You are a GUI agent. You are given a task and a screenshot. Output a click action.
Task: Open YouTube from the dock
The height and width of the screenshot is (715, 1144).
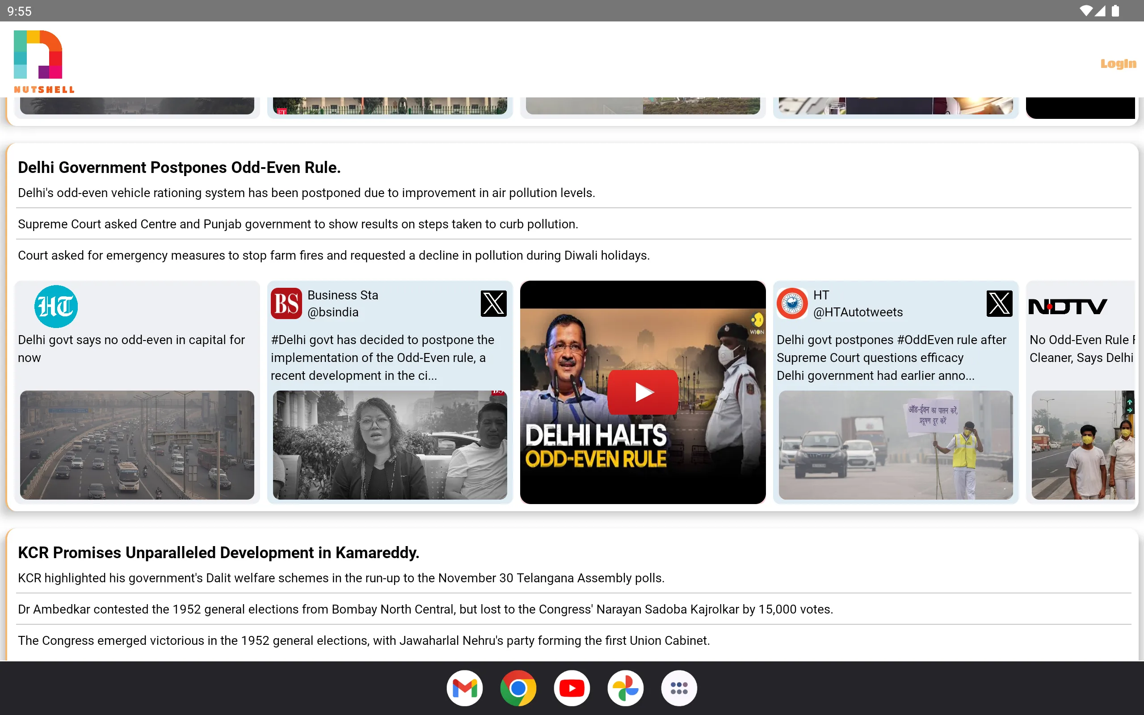[x=572, y=687]
